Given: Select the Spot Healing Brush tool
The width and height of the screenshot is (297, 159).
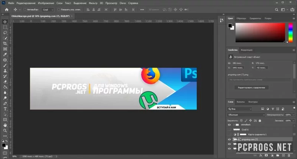Looking at the screenshot, I should tap(5, 60).
